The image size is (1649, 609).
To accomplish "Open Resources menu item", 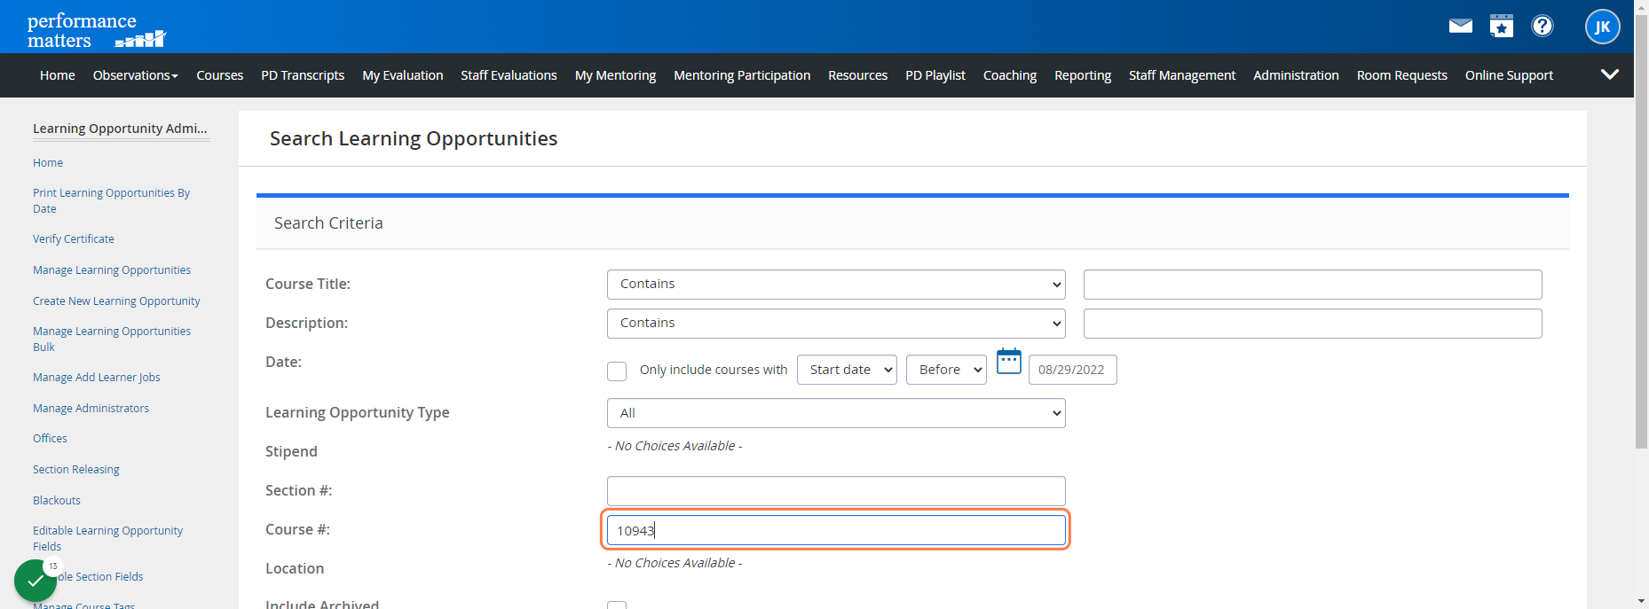I will [857, 75].
